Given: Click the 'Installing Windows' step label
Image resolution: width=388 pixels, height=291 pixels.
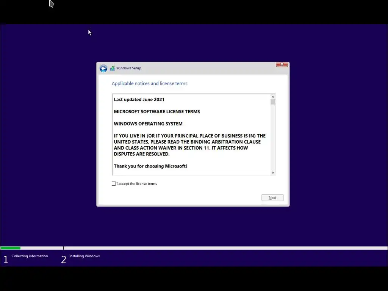Looking at the screenshot, I should (x=84, y=256).
